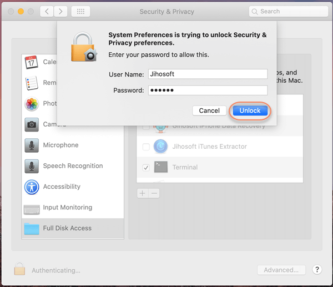Select the Input Monitoring keyboard icon

click(32, 209)
